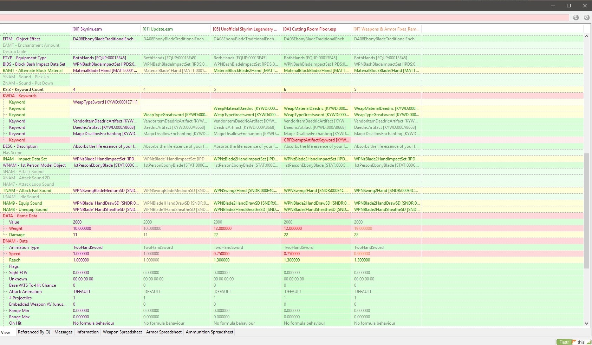This screenshot has width=592, height=345.
Task: Open the Ammunition Spreadsheet tab
Action: (209, 332)
